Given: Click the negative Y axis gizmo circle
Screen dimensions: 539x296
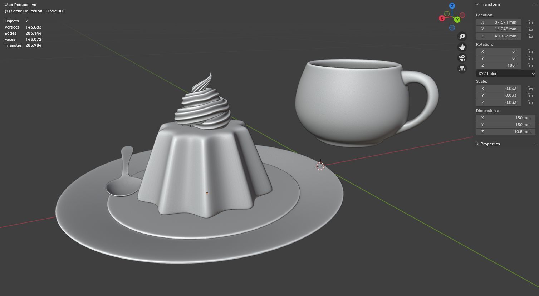Looking at the screenshot, I should pyautogui.click(x=447, y=14).
